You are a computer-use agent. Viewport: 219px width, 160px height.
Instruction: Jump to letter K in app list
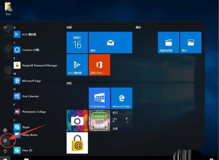(x=14, y=58)
